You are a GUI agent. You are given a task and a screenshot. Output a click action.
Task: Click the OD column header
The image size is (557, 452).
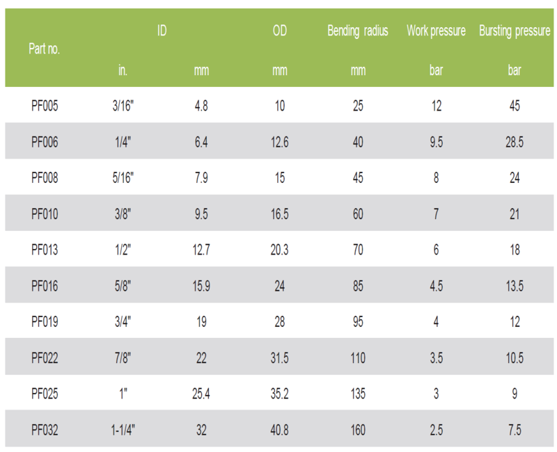279,31
